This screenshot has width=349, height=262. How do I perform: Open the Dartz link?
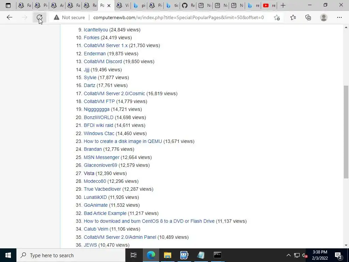[x=90, y=85]
